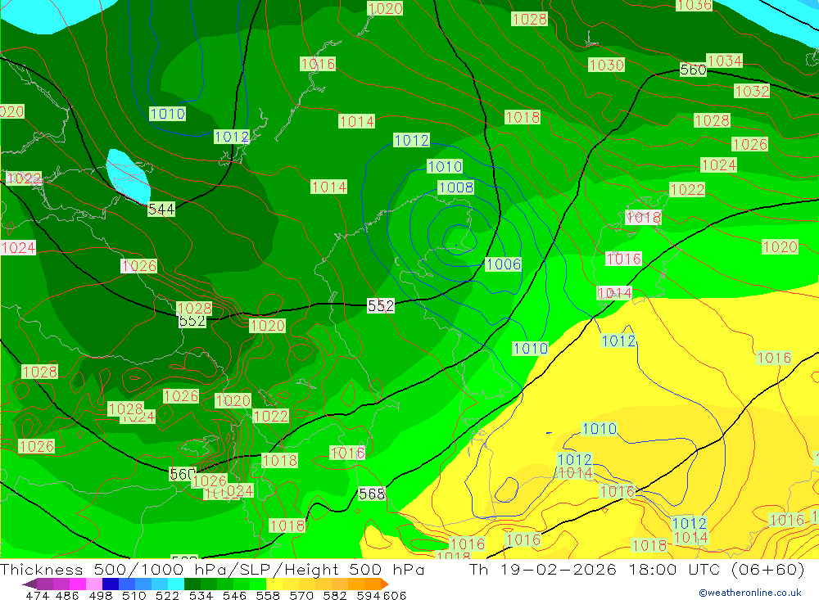
Task: Click legend value 606
Action: pyautogui.click(x=395, y=595)
